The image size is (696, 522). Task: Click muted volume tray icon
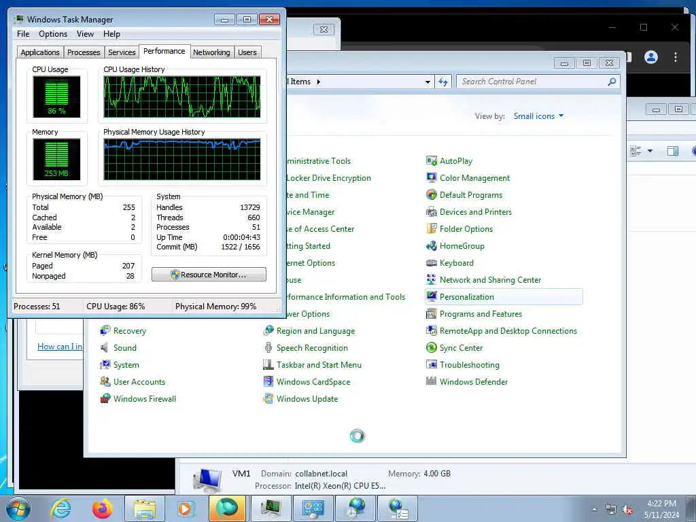click(627, 510)
